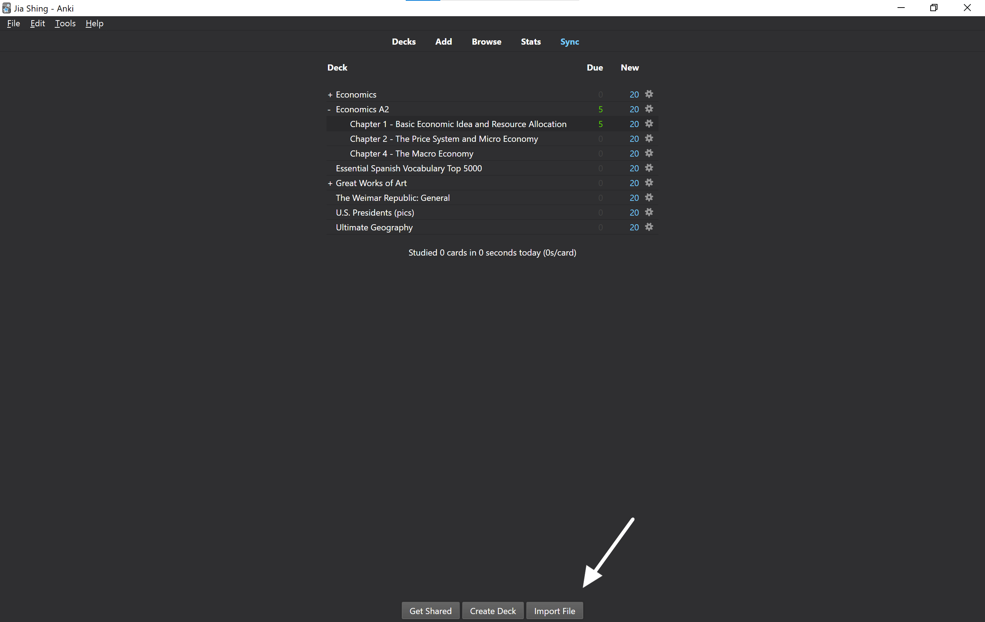Image resolution: width=985 pixels, height=622 pixels.
Task: Click gear icon for Chapter 1 deck
Action: point(649,123)
